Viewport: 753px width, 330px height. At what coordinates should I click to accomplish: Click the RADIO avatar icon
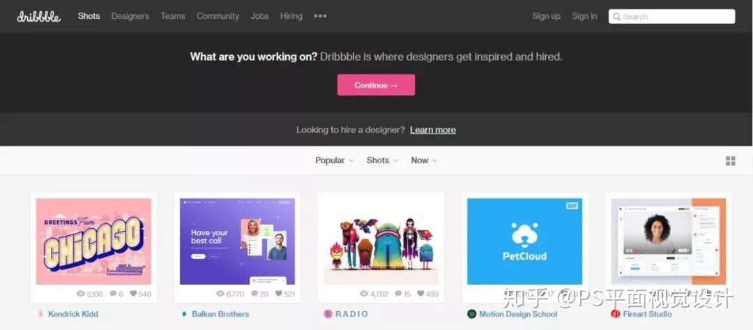[328, 314]
